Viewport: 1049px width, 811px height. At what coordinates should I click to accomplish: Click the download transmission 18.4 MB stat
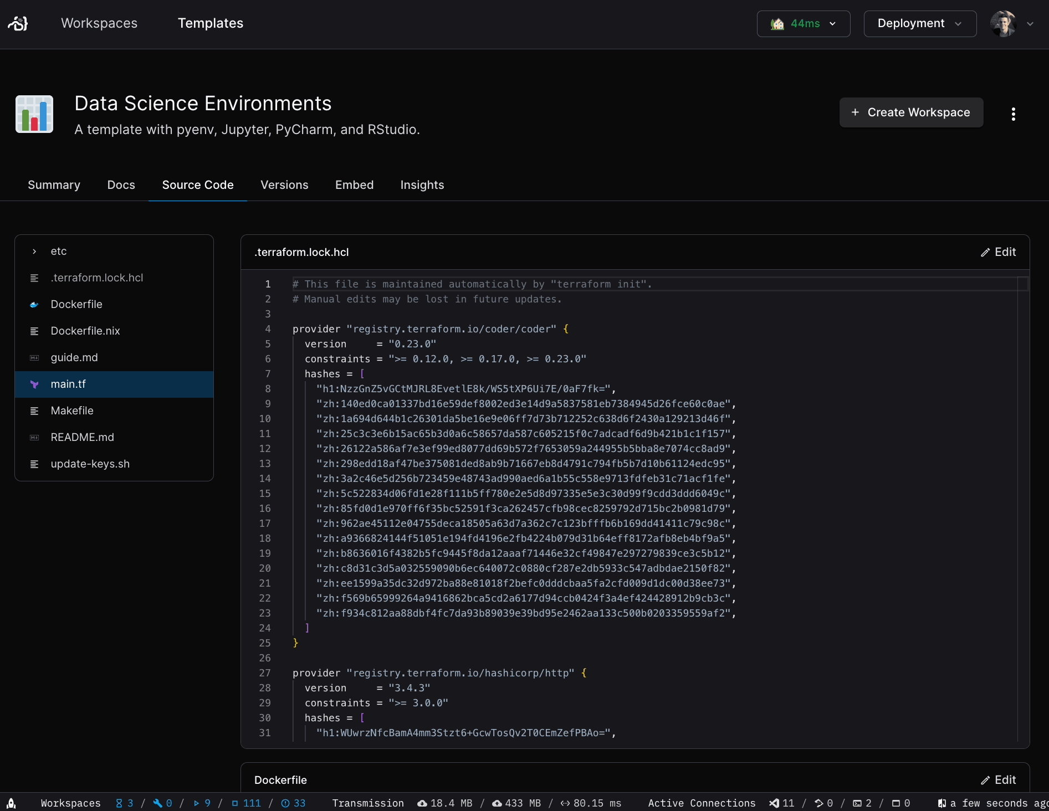point(444,803)
